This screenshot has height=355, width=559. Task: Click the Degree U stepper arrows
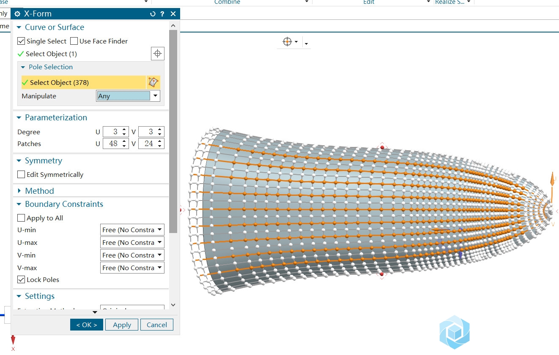pyautogui.click(x=124, y=132)
